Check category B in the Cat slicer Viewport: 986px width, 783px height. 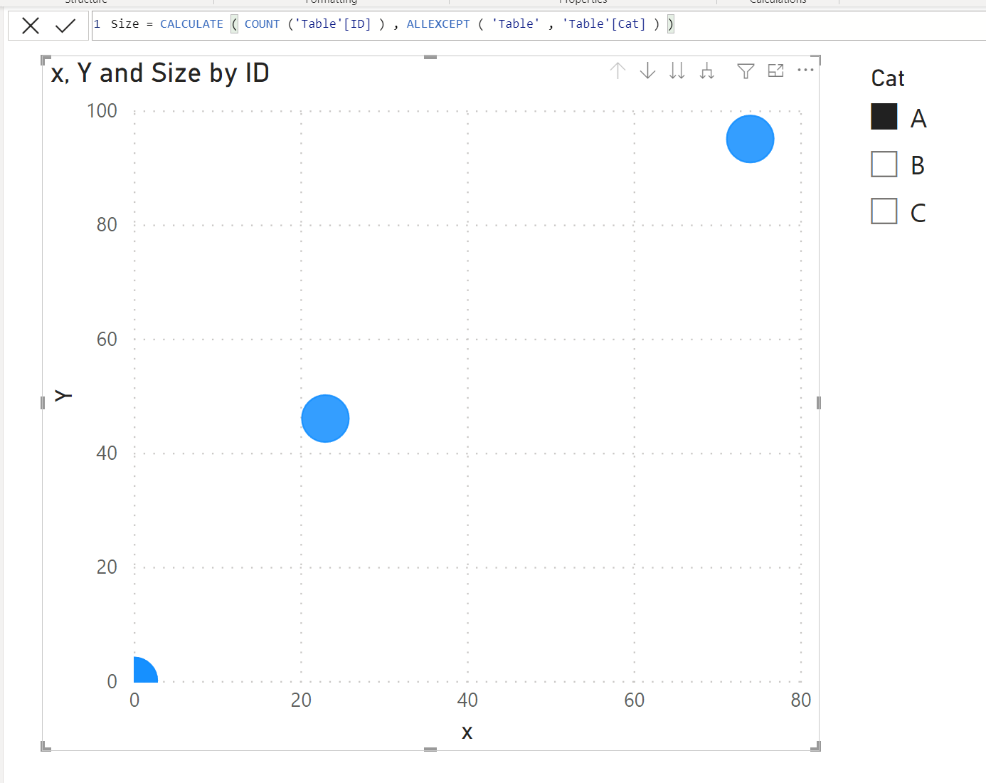(884, 164)
